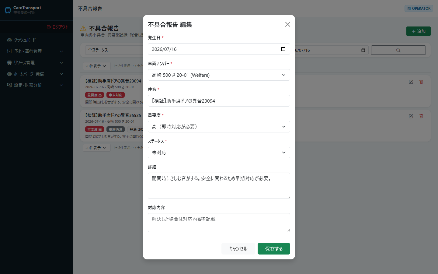Close the 不具合報告 編集 dialog with X
Screen dimensions: 438x274
pos(287,24)
